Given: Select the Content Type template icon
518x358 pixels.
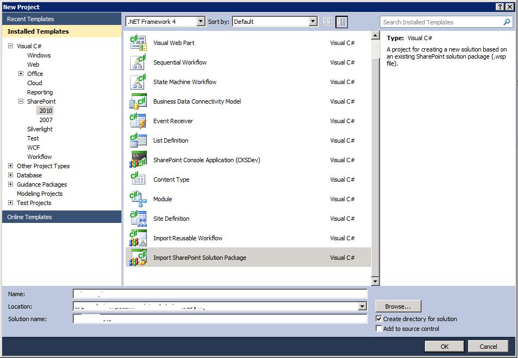Looking at the screenshot, I should [138, 179].
